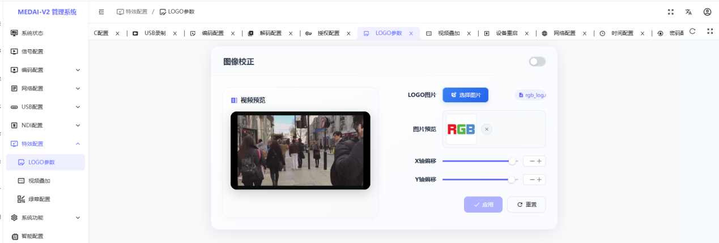This screenshot has width=719, height=243.
Task: Switch to the 编码配置 tab
Action: point(213,33)
